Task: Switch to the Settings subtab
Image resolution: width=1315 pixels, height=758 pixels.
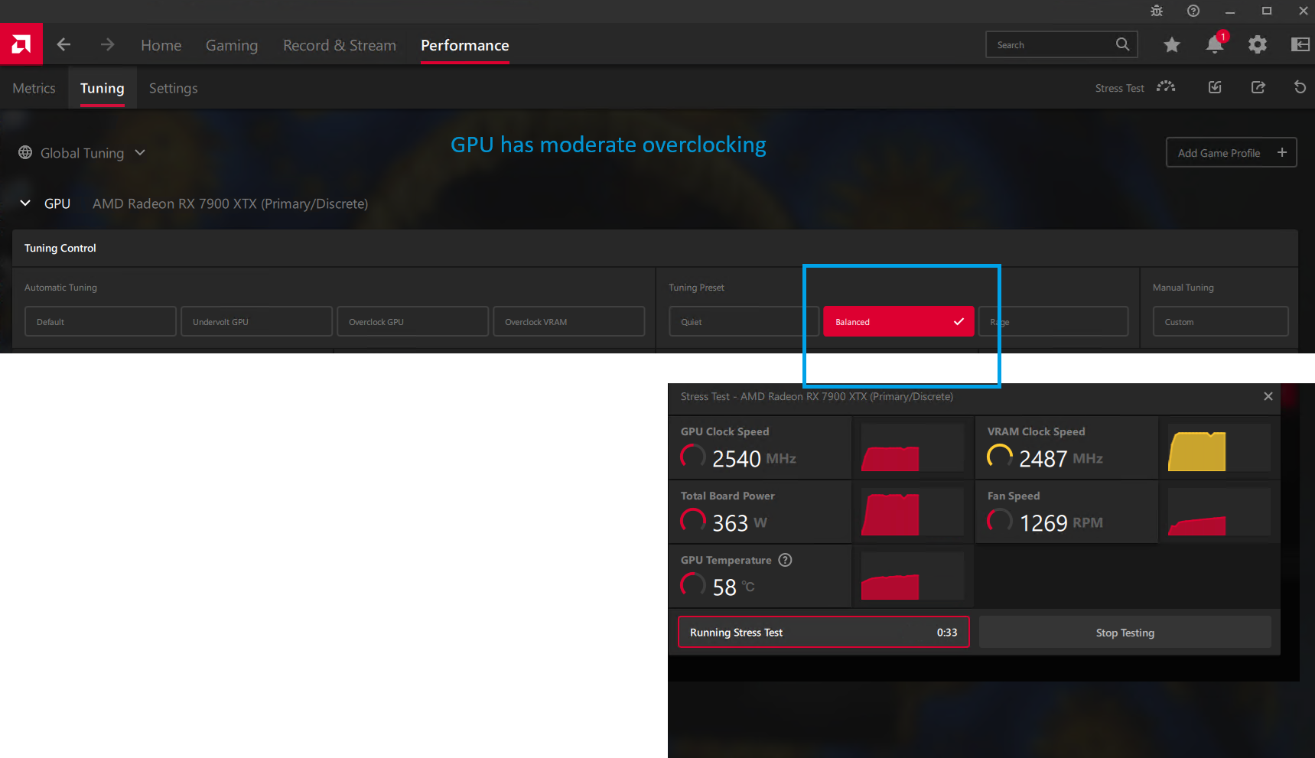Action: 174,88
